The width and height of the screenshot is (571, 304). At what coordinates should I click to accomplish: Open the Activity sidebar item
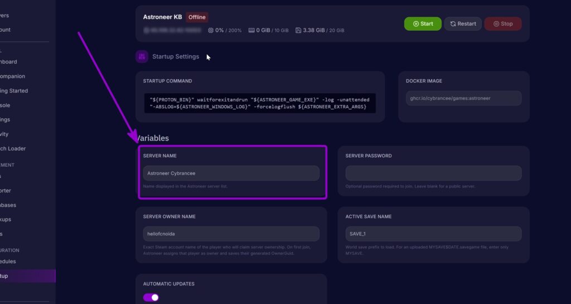4,134
